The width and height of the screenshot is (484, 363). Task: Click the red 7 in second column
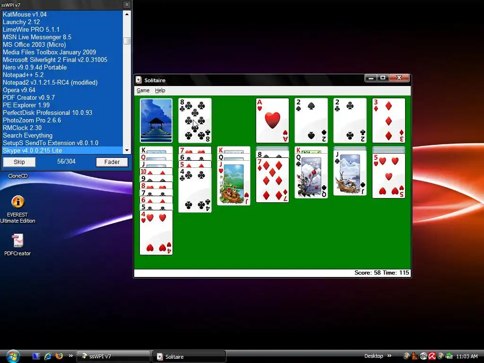195,150
